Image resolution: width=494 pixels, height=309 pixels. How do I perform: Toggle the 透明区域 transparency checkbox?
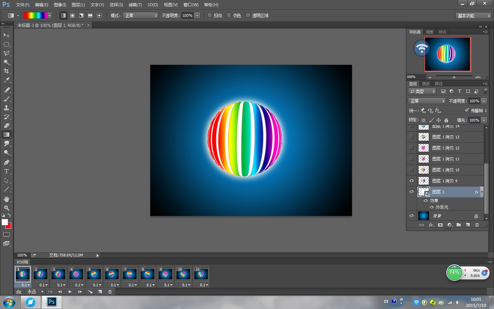(248, 15)
